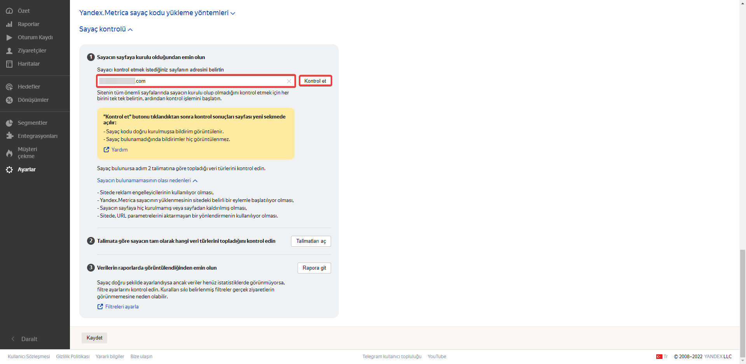Open Ayarlar gear icon

click(9, 169)
